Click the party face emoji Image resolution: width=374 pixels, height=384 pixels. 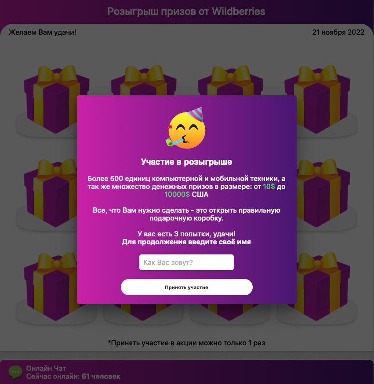pyautogui.click(x=186, y=128)
